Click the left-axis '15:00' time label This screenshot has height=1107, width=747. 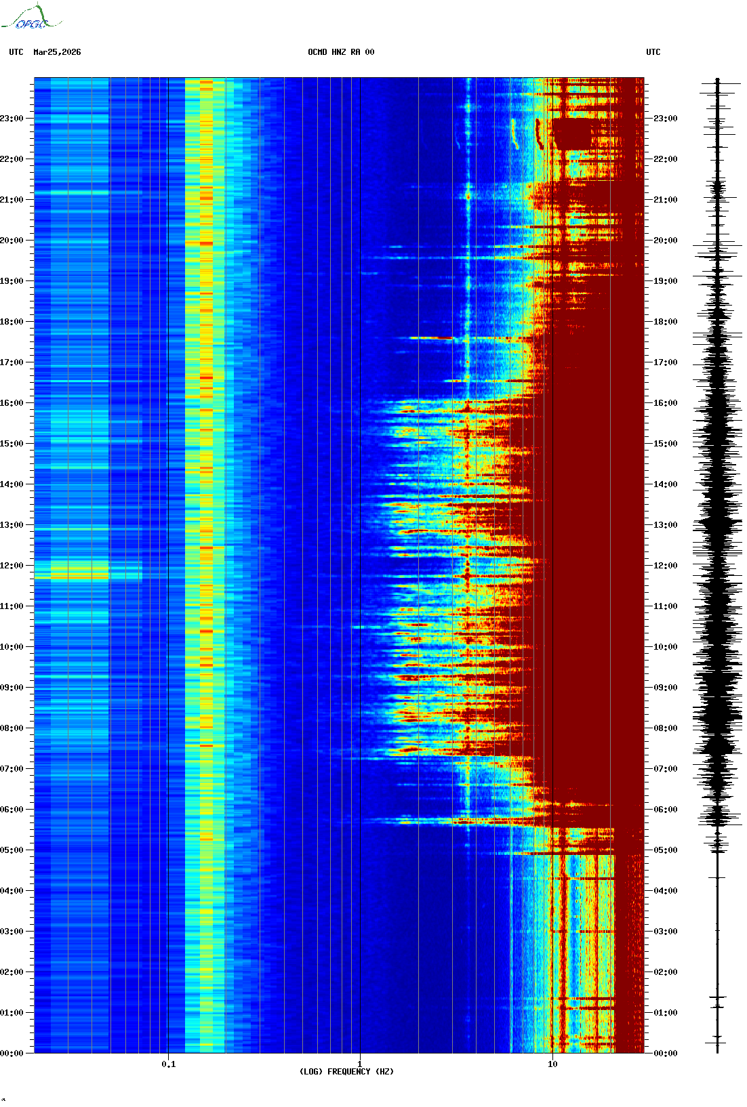click(x=12, y=444)
